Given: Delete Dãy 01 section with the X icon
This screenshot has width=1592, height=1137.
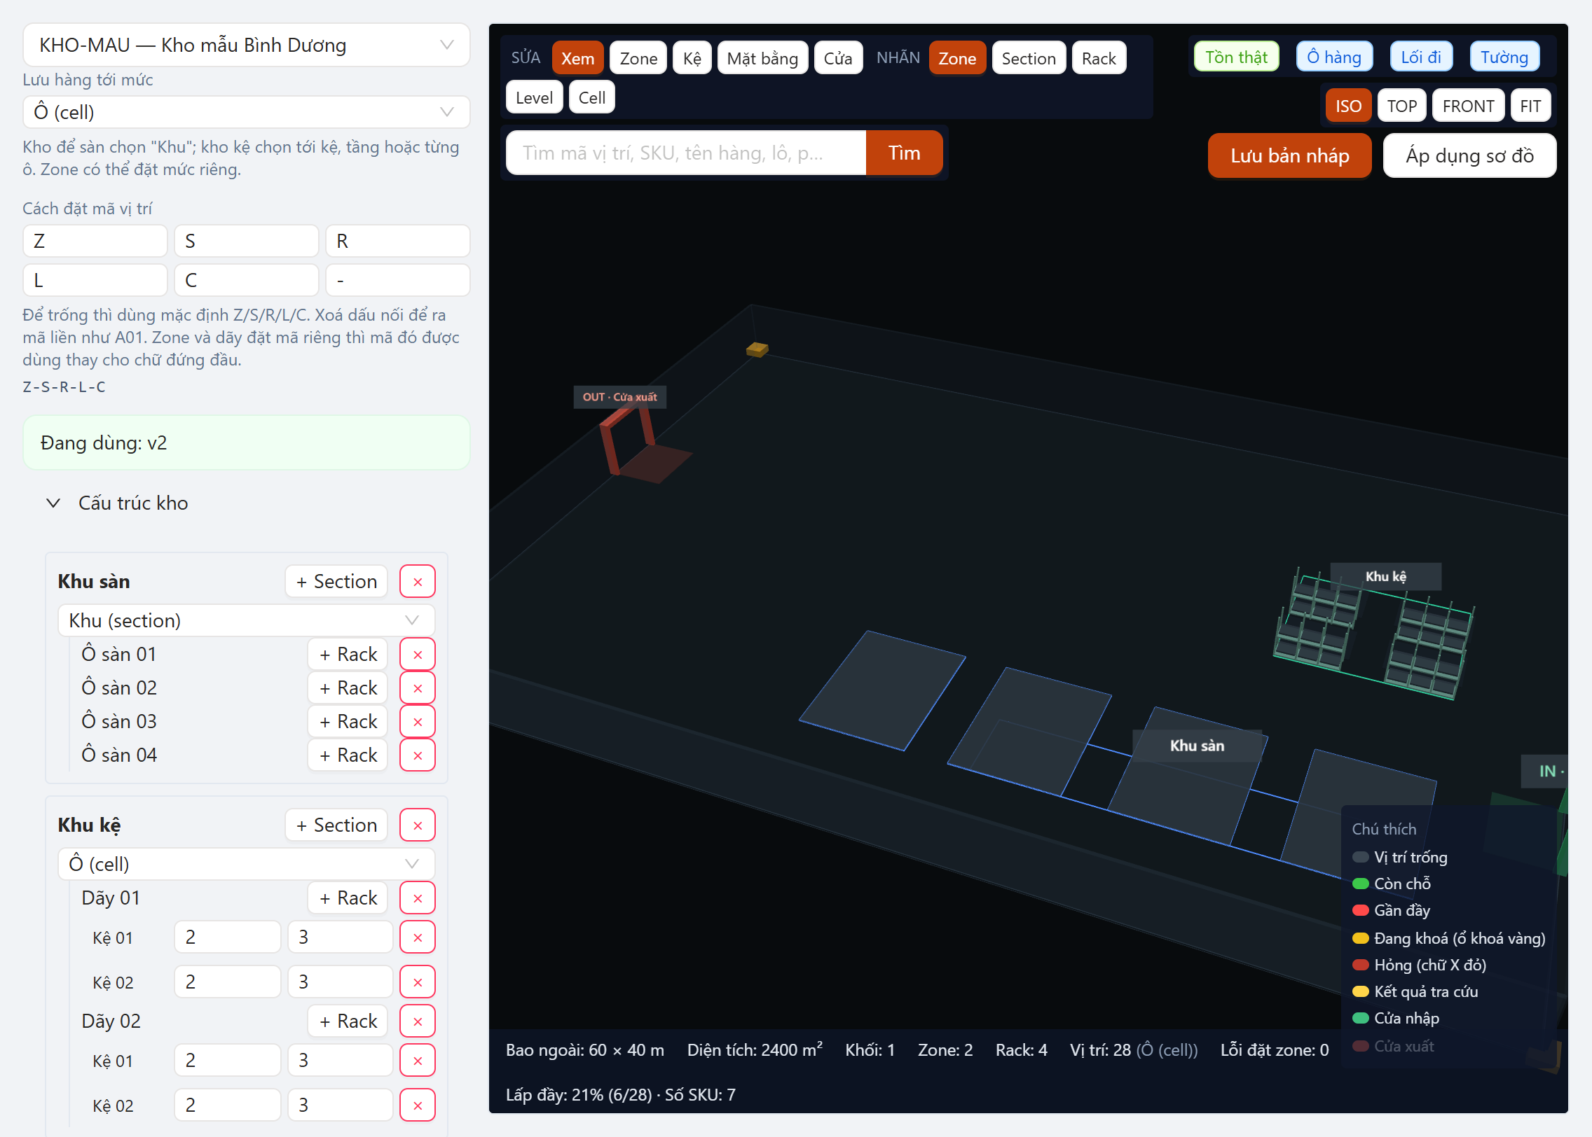Looking at the screenshot, I should click(x=418, y=898).
